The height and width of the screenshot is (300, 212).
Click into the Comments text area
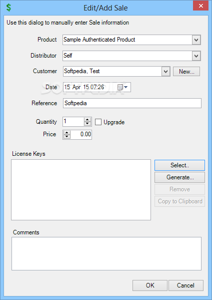coord(106,254)
